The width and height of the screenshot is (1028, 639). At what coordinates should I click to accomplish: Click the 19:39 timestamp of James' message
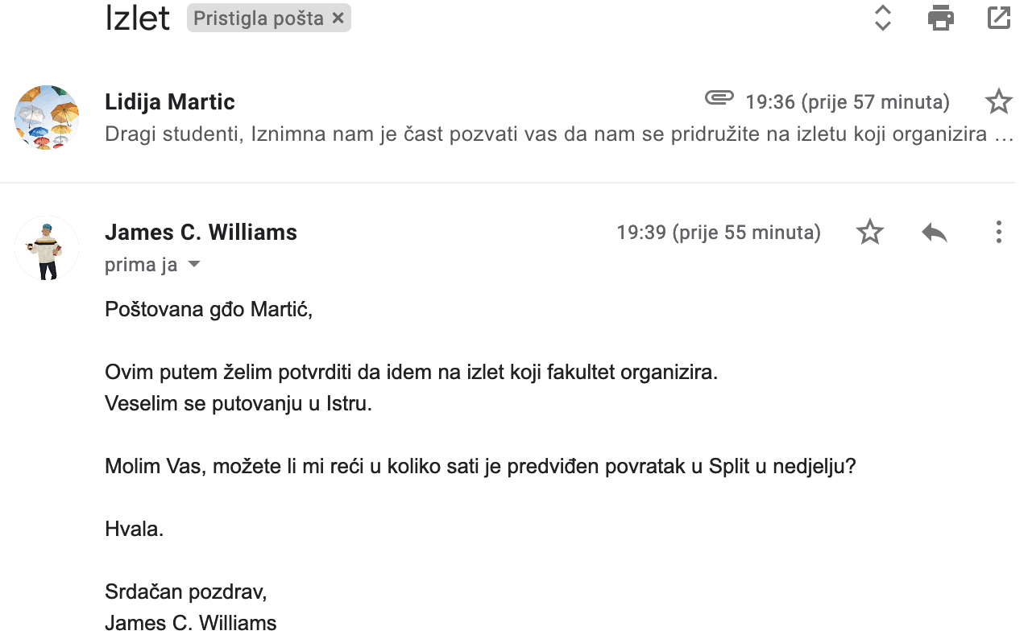718,233
